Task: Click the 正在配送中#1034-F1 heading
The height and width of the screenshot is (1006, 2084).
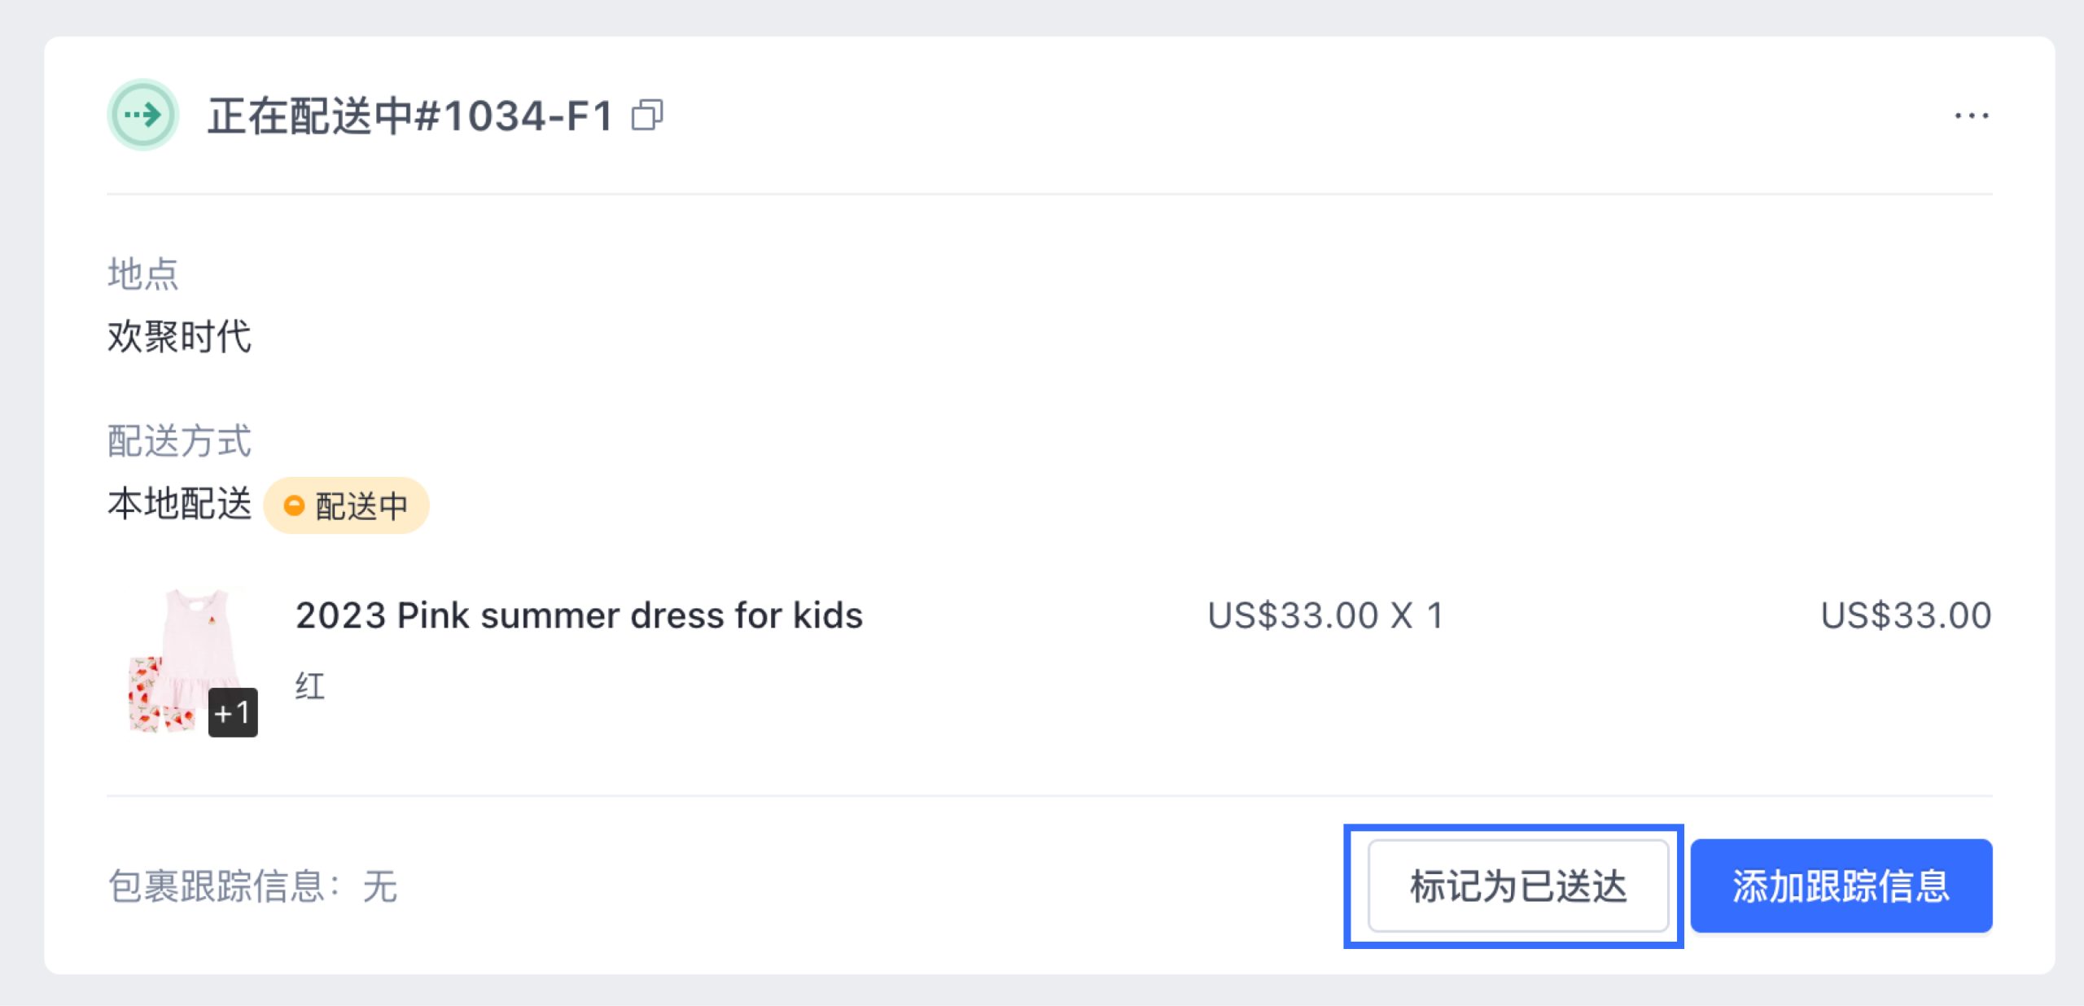Action: coord(409,116)
